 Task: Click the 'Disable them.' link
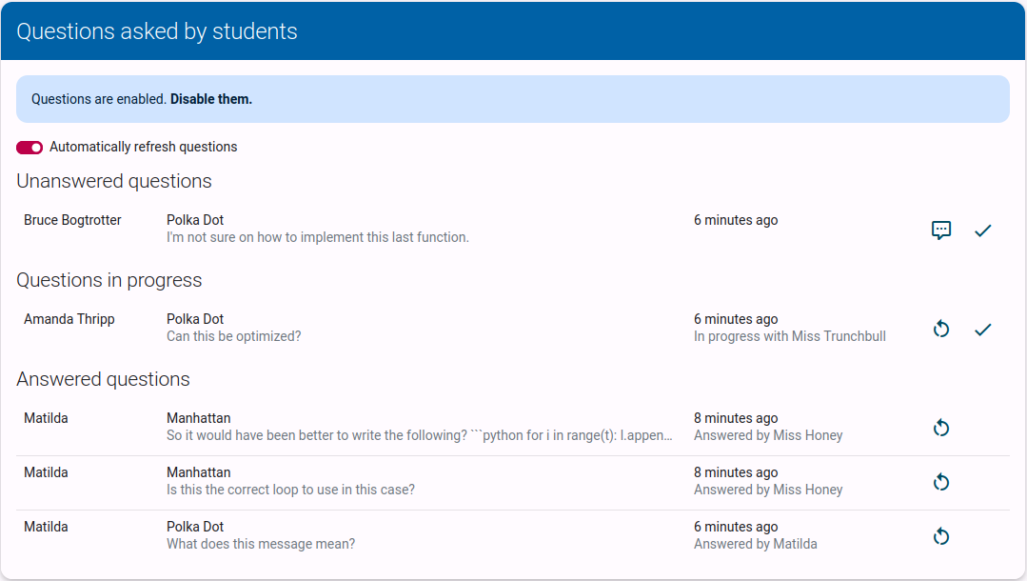pyautogui.click(x=211, y=99)
